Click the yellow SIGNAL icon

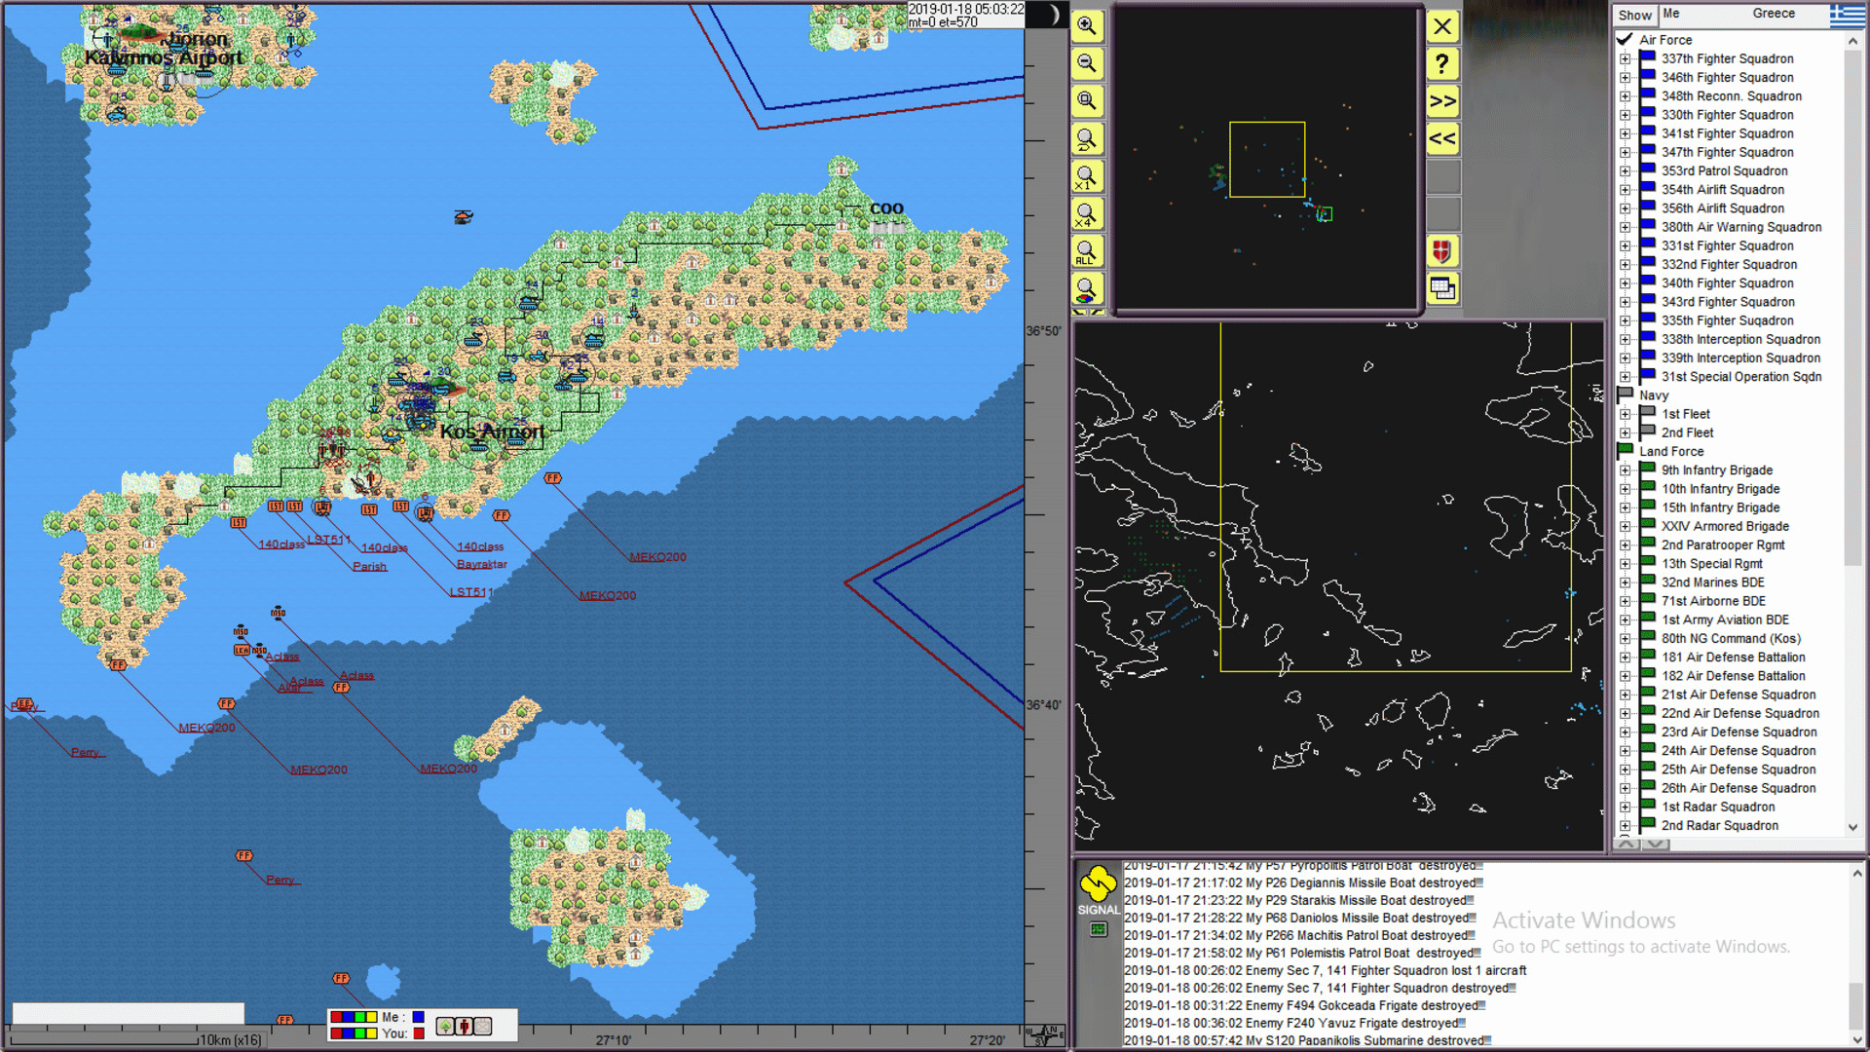coord(1098,885)
